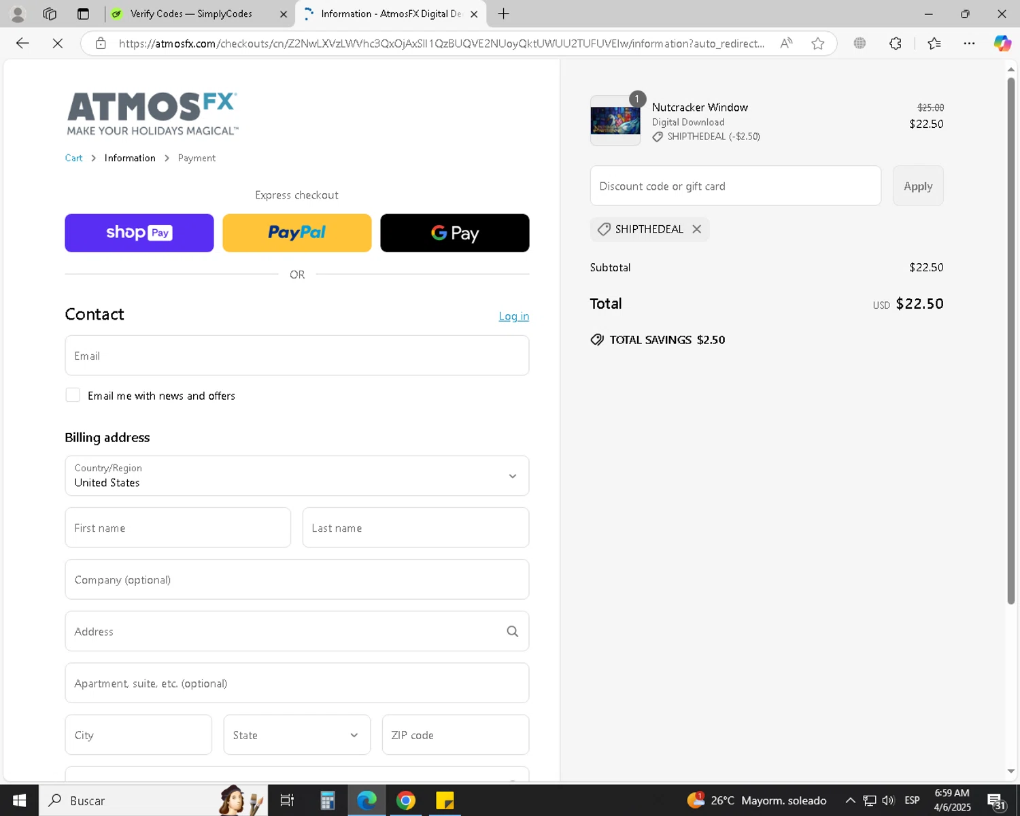Check Email me with news and offers
The image size is (1020, 816).
click(73, 395)
